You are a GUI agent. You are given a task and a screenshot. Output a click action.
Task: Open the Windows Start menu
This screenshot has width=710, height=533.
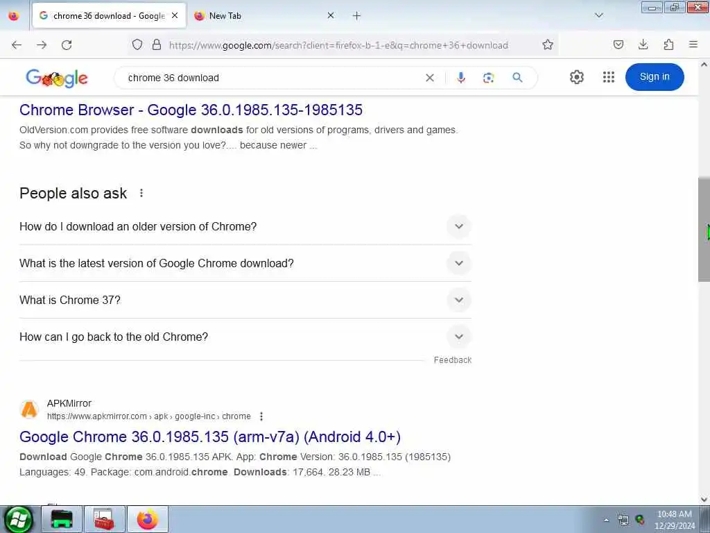click(x=19, y=519)
